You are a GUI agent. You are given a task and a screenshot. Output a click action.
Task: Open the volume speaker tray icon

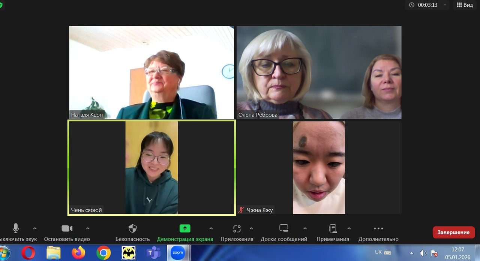point(423,253)
